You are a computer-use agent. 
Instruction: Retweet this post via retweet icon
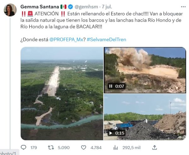tap(49, 147)
